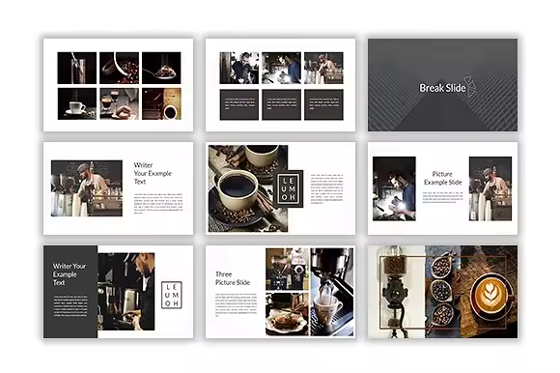
Task: Click the LEUMOH logo on coffee cup slide
Action: 289,189
